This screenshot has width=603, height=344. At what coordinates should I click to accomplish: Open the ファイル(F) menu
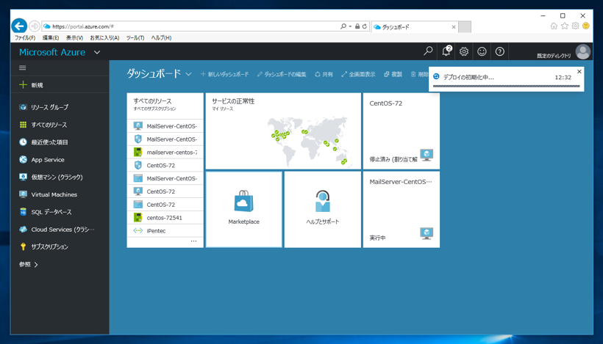[24, 37]
